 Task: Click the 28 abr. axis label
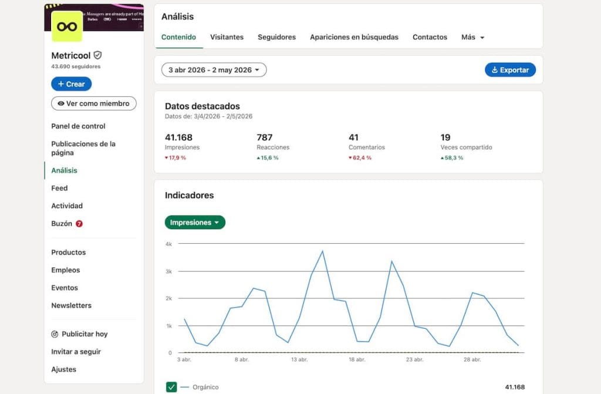[x=472, y=359]
